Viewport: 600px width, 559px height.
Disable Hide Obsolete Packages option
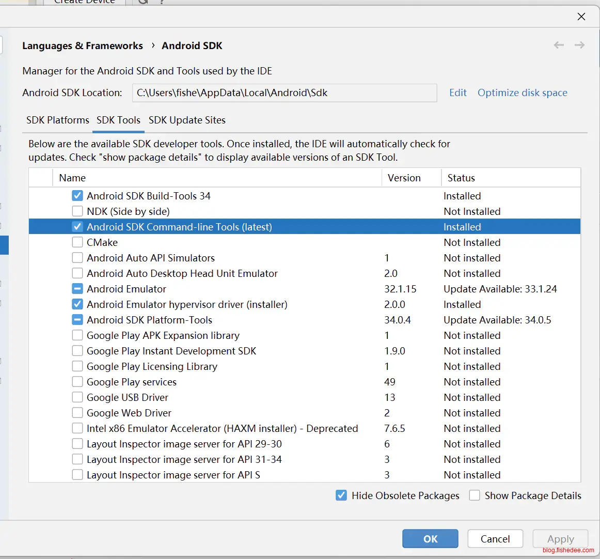click(x=341, y=495)
